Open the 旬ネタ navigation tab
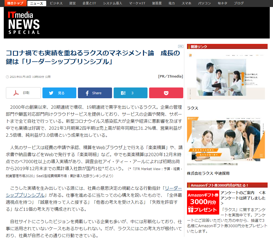Image resolution: width=273 pixels, height=242 pixels. (x=222, y=3)
